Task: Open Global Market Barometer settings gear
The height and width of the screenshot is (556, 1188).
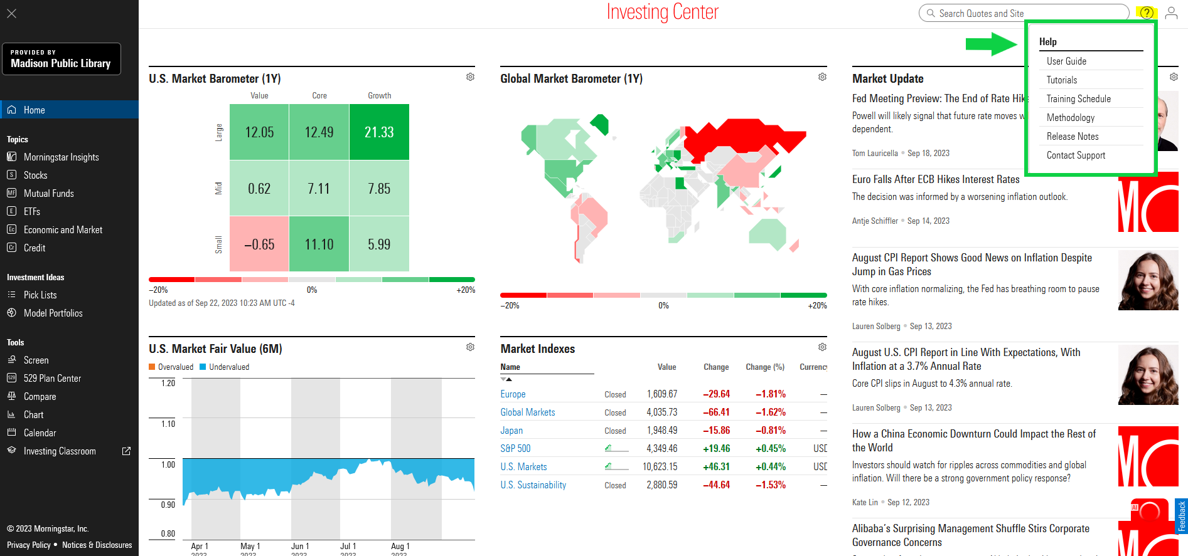Action: click(x=822, y=76)
